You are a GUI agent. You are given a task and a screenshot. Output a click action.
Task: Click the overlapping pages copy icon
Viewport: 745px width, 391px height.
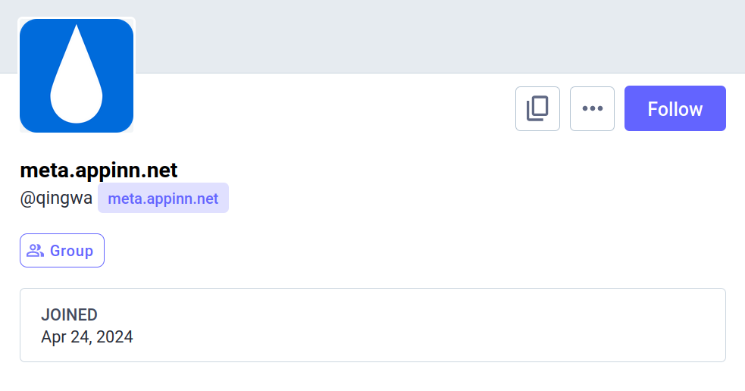(x=537, y=108)
